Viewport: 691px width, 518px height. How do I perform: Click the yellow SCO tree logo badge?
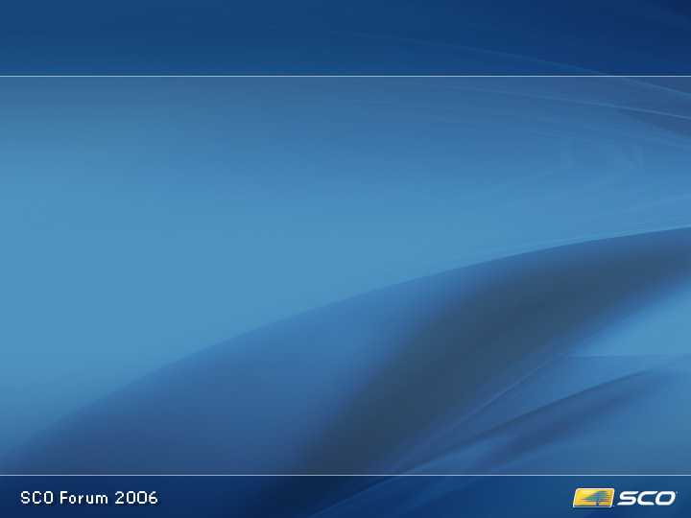tap(593, 498)
